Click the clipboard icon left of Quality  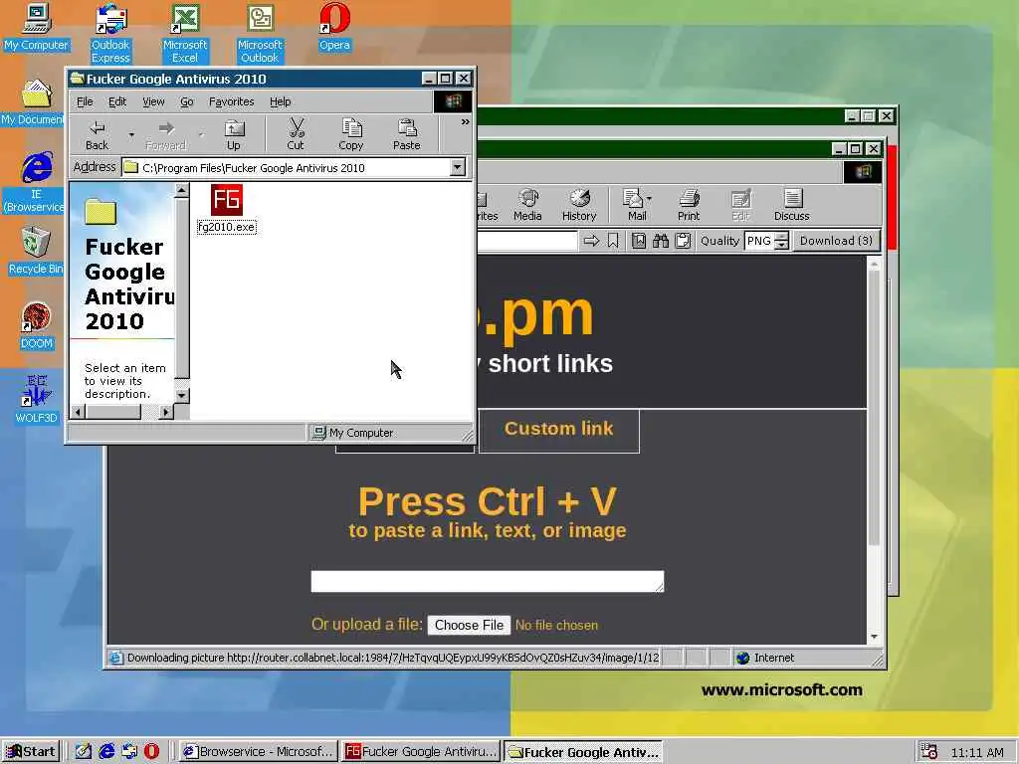point(683,241)
